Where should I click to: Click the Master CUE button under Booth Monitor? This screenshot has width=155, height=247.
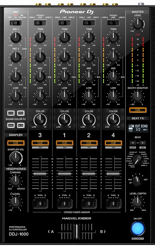(138, 110)
